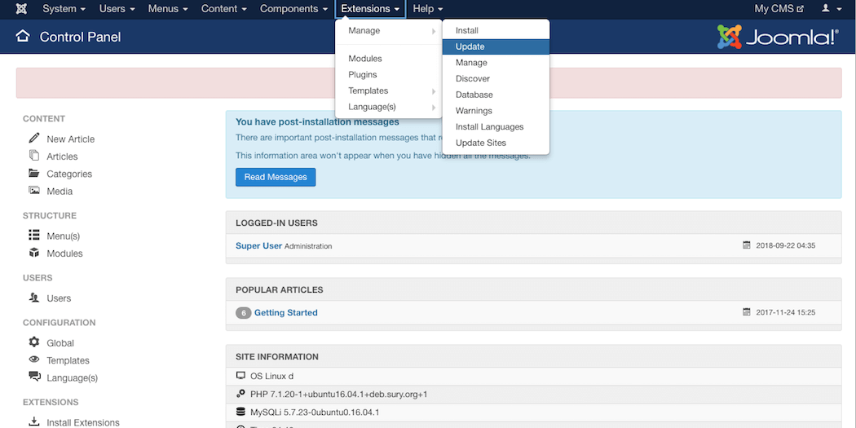Open Modules under Structure in sidebar

point(65,254)
